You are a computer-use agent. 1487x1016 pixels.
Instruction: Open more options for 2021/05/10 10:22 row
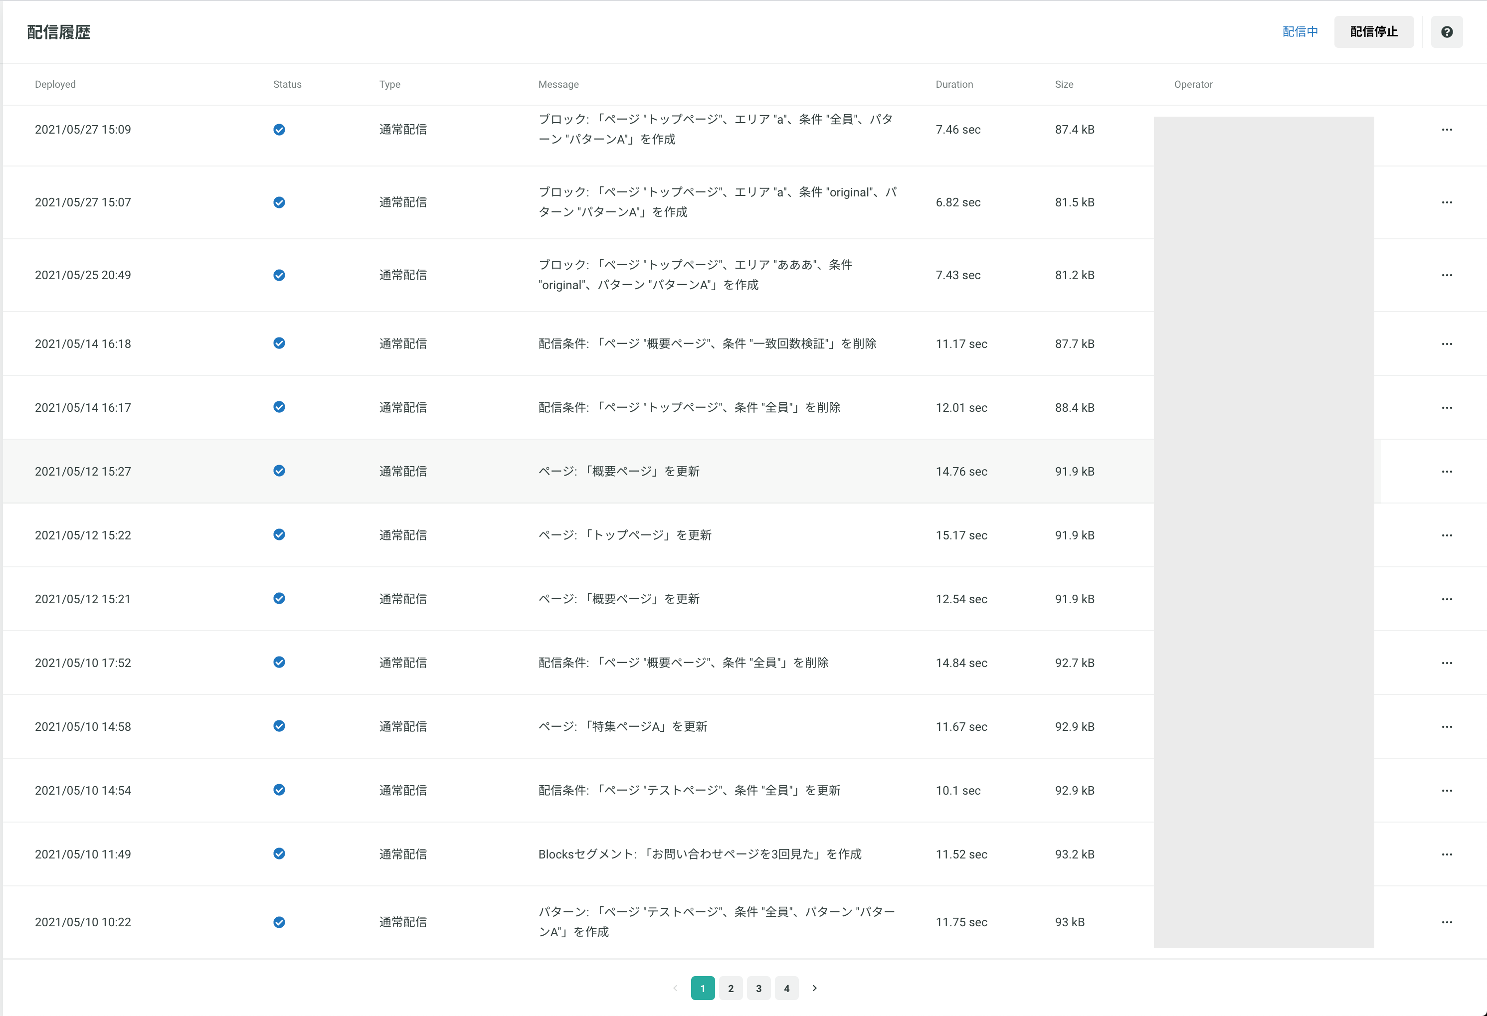click(x=1447, y=922)
